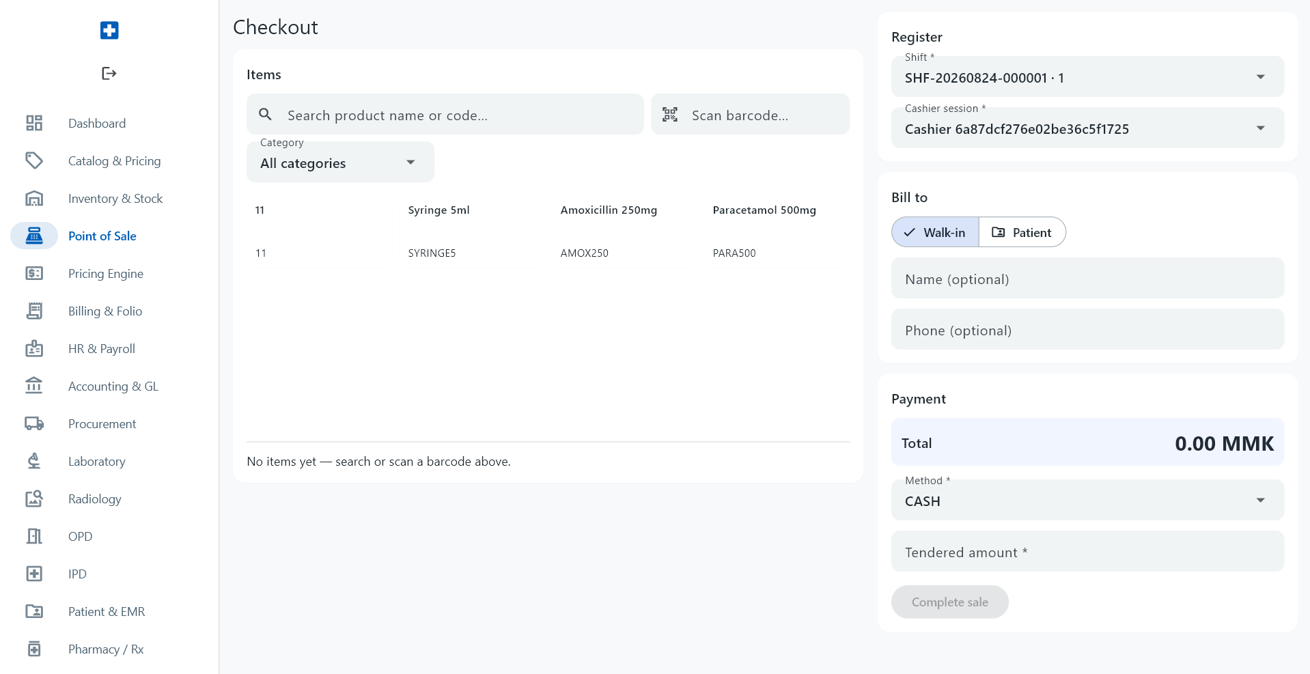Viewport: 1310px width, 674px height.
Task: Click the Radiology image icon
Action: 34,499
